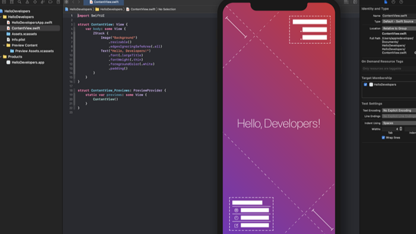Select HelloDevelopers.app in the navigator
This screenshot has height=234, width=416.
28,62
